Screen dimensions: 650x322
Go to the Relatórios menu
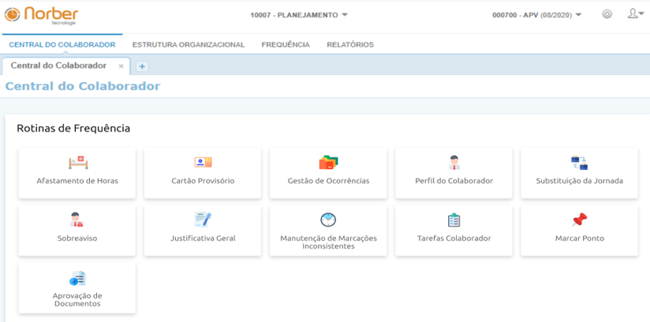coord(350,45)
